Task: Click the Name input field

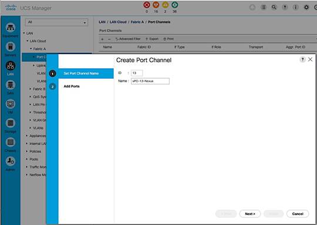Action: click(x=150, y=81)
